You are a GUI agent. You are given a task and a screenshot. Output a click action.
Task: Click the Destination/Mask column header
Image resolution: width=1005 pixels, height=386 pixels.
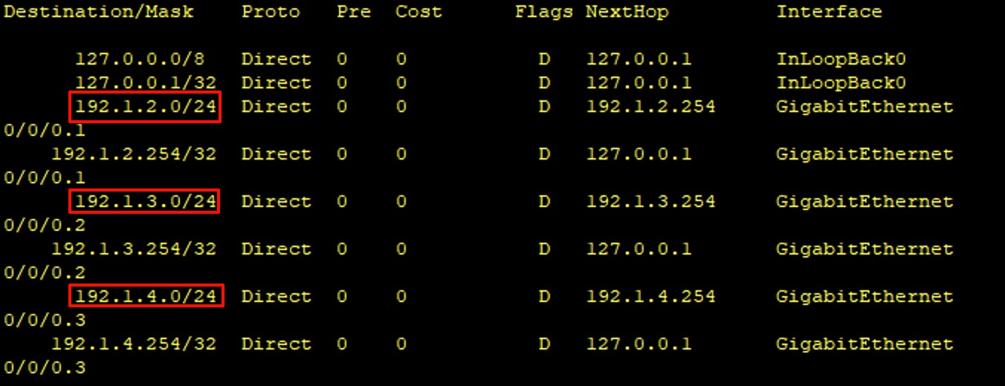pyautogui.click(x=99, y=13)
